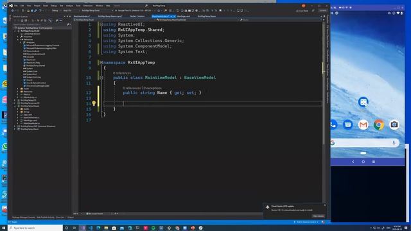Tap the Android recents navigation button
Screen dimensions: 411x231
374,162
